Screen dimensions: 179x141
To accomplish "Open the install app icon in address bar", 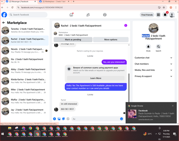I will tap(159, 8).
